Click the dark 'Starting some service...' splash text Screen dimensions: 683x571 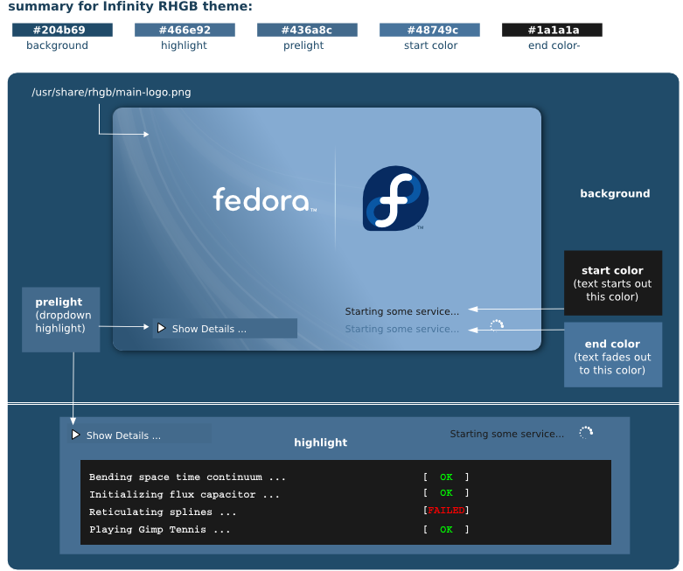click(x=401, y=311)
